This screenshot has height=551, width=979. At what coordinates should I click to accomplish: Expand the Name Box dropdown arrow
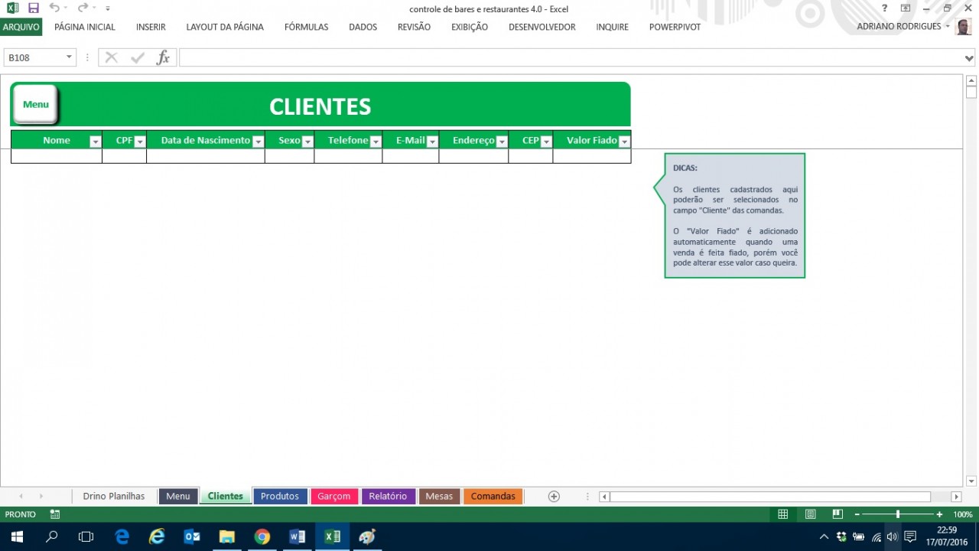(x=69, y=57)
